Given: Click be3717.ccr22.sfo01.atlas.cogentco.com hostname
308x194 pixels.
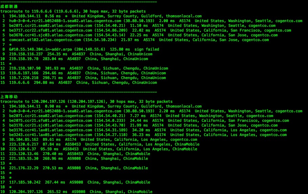Looking at the screenshot, I should [x=50, y=30].
